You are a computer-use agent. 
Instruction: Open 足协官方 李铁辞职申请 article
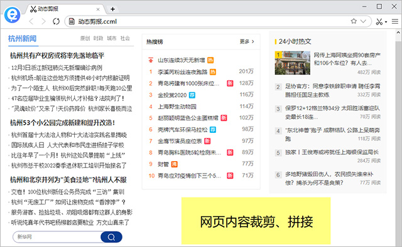(333, 90)
